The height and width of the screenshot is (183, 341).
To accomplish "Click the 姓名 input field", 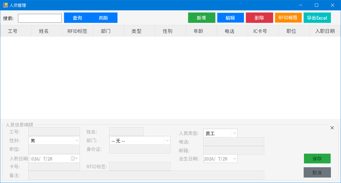I will click(x=126, y=132).
